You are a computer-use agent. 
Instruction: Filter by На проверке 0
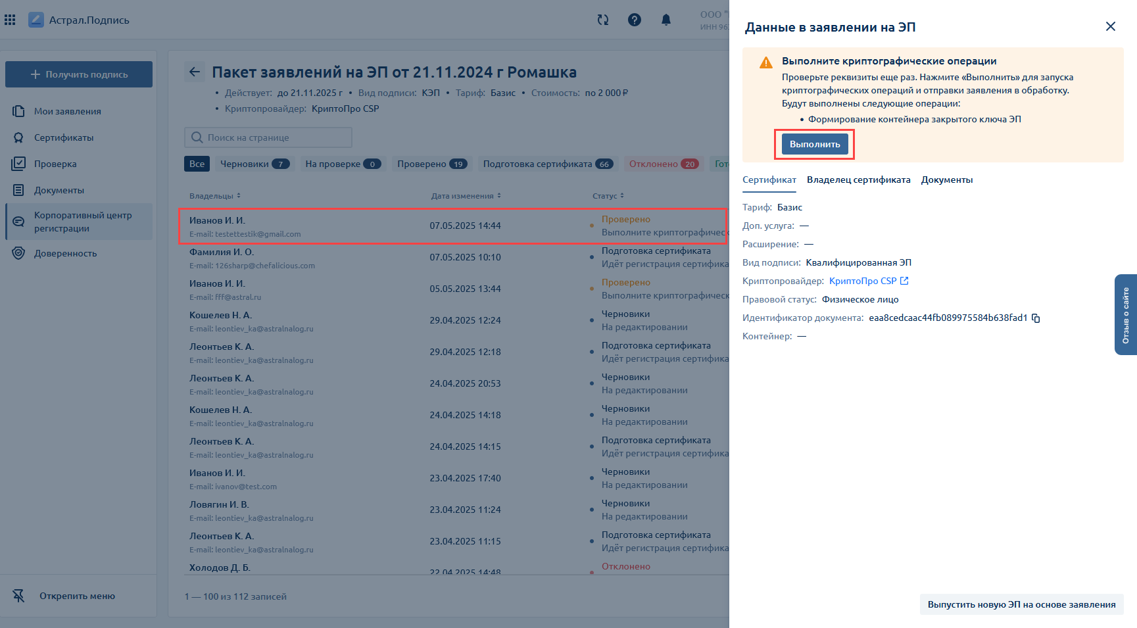click(343, 164)
